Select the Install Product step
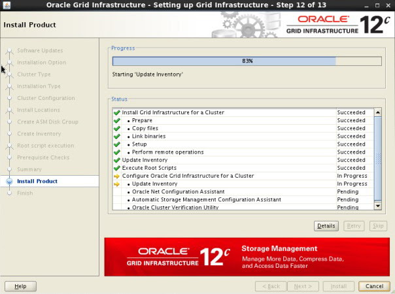Image resolution: width=395 pixels, height=294 pixels. (x=37, y=181)
